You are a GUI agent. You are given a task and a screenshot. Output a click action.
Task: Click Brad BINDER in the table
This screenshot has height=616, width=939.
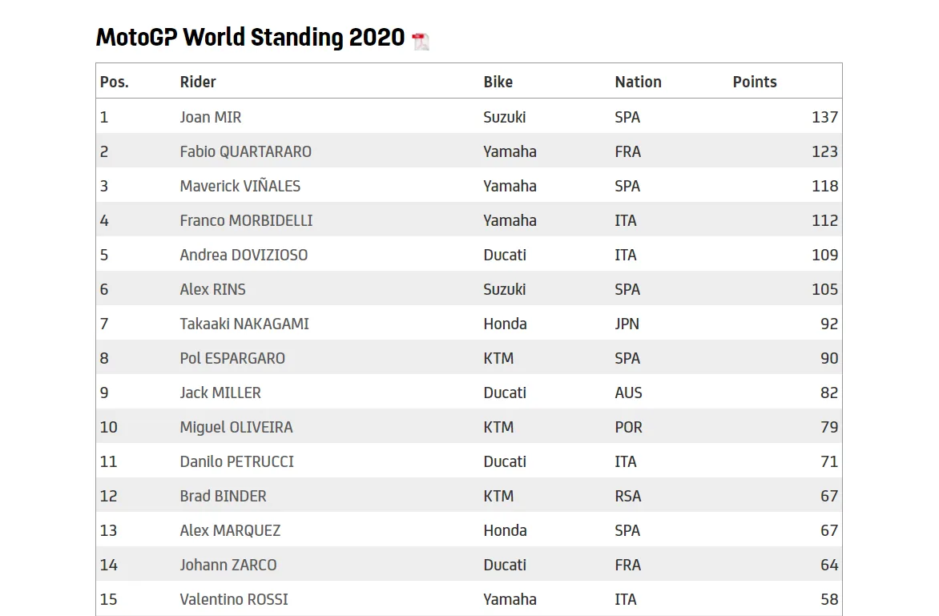pyautogui.click(x=223, y=497)
